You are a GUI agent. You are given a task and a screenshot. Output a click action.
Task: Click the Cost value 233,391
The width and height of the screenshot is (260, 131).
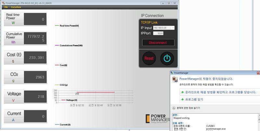pyautogui.click(x=35, y=58)
